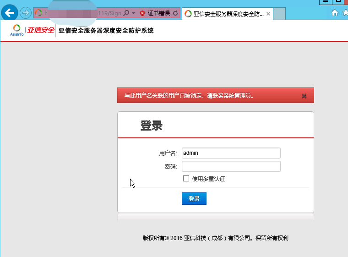The image size is (348, 257).
Task: Click the blue 登录 submit button
Action: [194, 198]
